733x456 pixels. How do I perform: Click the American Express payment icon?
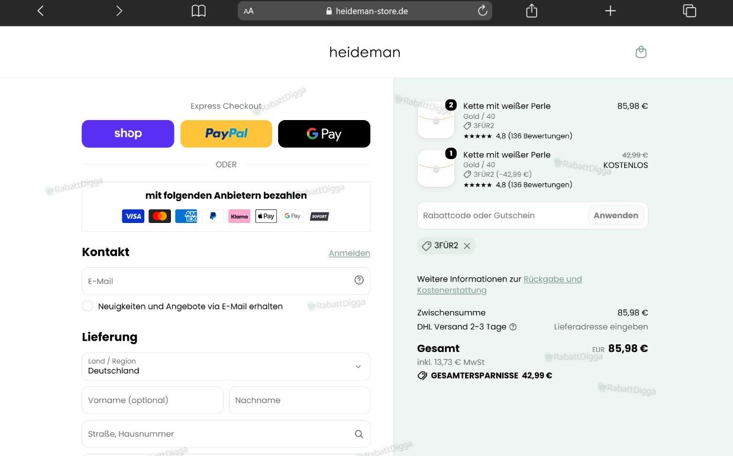coord(186,216)
